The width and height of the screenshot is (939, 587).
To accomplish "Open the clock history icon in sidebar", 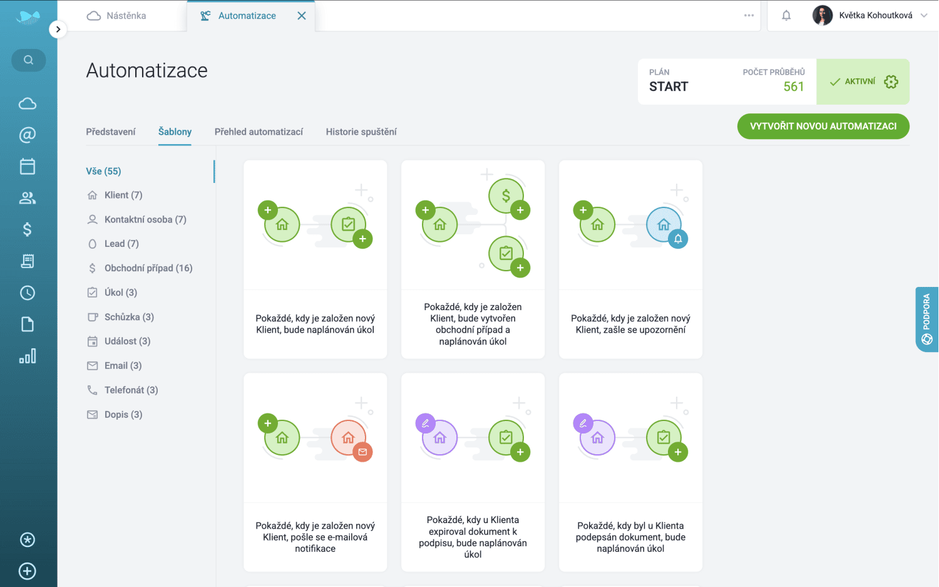I will click(x=28, y=293).
